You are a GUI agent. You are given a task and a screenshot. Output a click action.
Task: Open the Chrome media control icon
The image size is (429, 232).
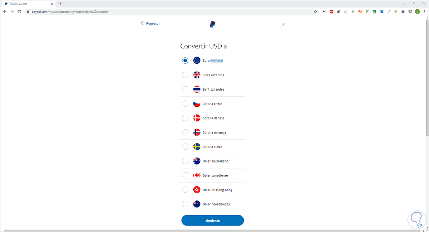[x=410, y=11]
